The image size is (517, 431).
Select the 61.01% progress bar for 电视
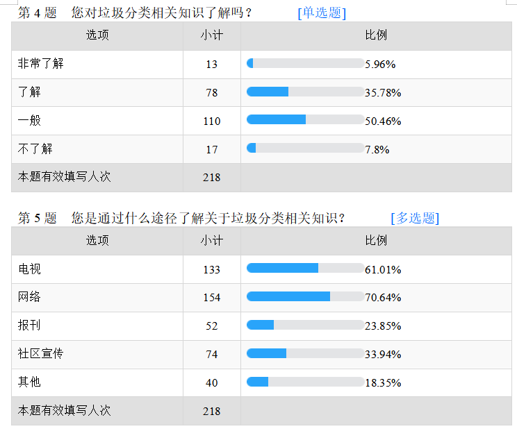[x=305, y=268]
